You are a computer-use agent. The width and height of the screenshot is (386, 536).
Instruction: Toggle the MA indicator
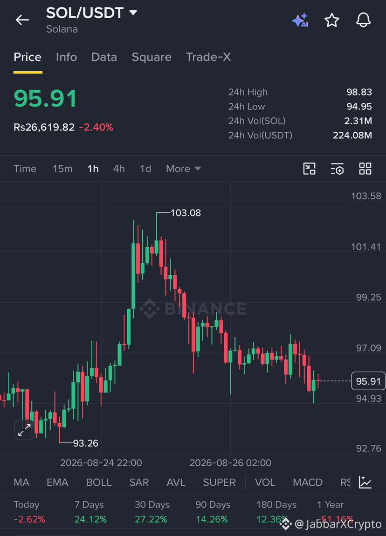click(21, 482)
